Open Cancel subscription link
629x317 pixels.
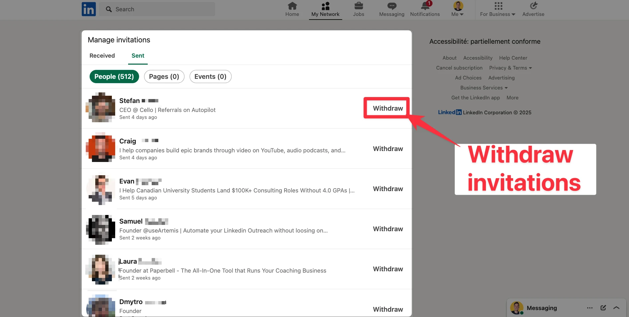click(x=459, y=68)
